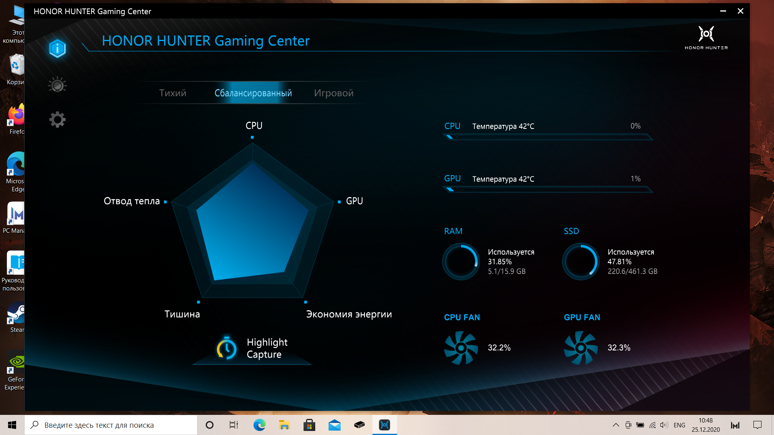This screenshot has height=435, width=774.
Task: Click the Gaming Center taskbar icon
Action: (385, 425)
